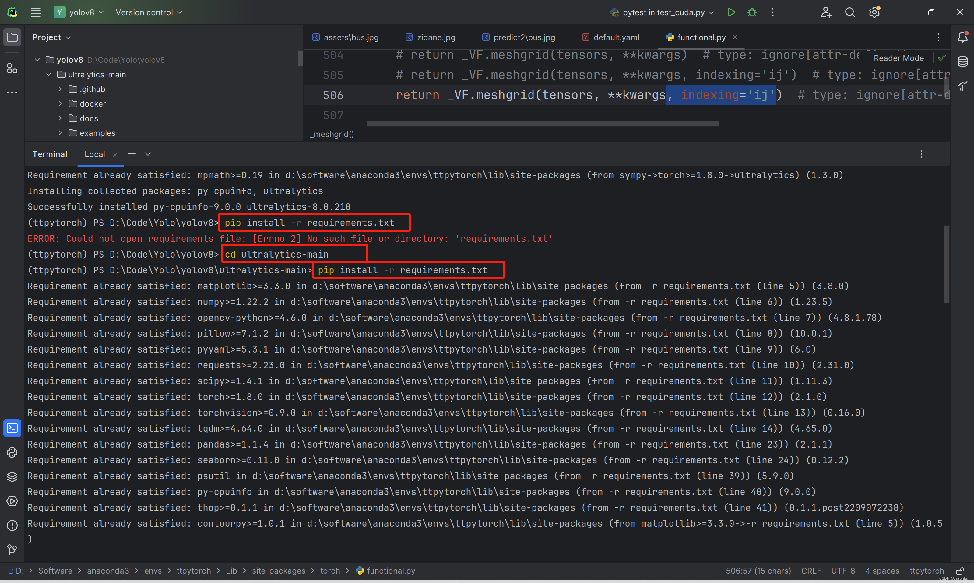Switch to zidane.jpg tab
Viewport: 974px width, 583px height.
click(430, 37)
